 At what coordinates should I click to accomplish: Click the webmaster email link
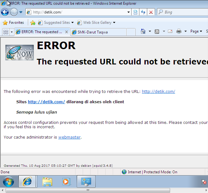[69, 137]
